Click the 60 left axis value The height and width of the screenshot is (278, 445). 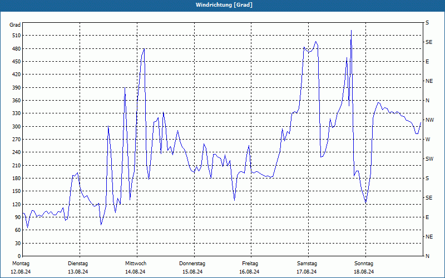click(18, 230)
